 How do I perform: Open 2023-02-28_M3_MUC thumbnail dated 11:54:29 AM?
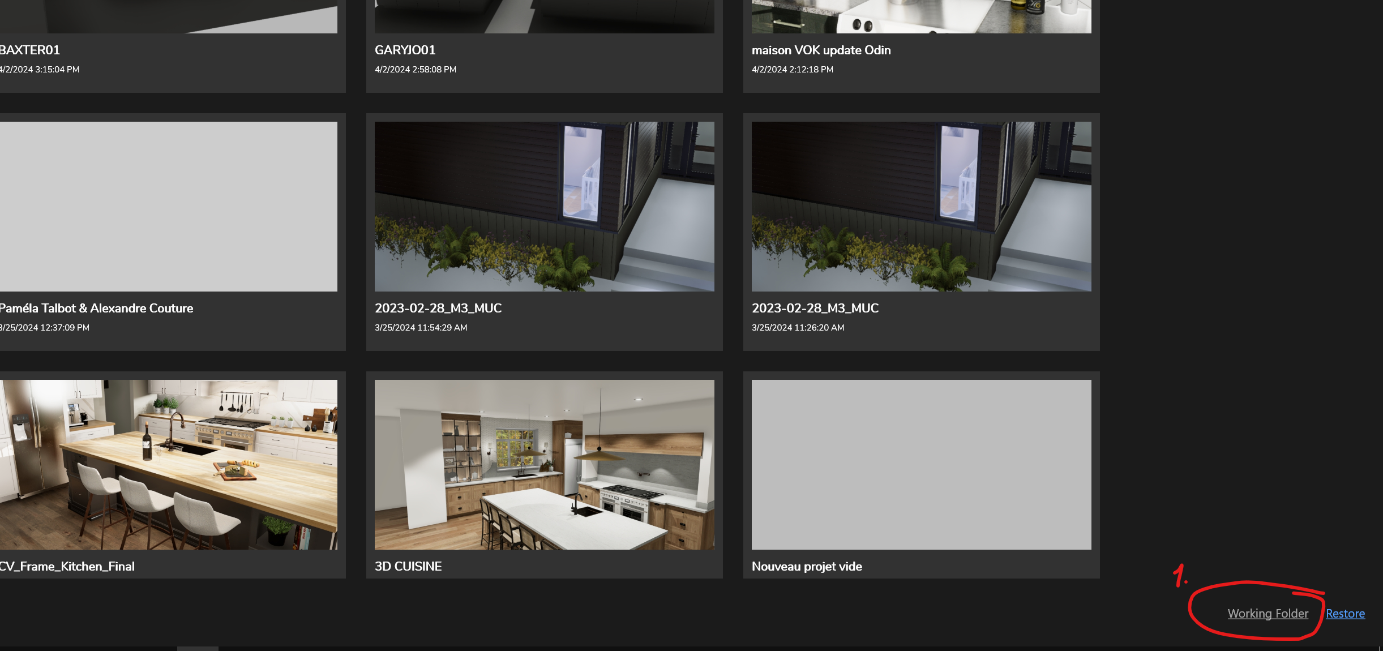click(544, 207)
